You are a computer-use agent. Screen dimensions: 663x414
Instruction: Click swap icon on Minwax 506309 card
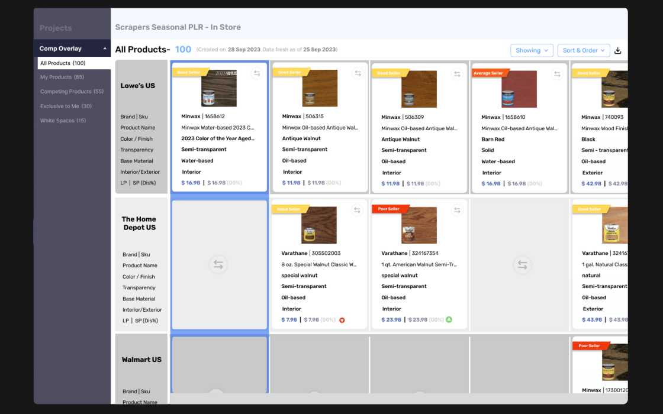[x=457, y=75]
